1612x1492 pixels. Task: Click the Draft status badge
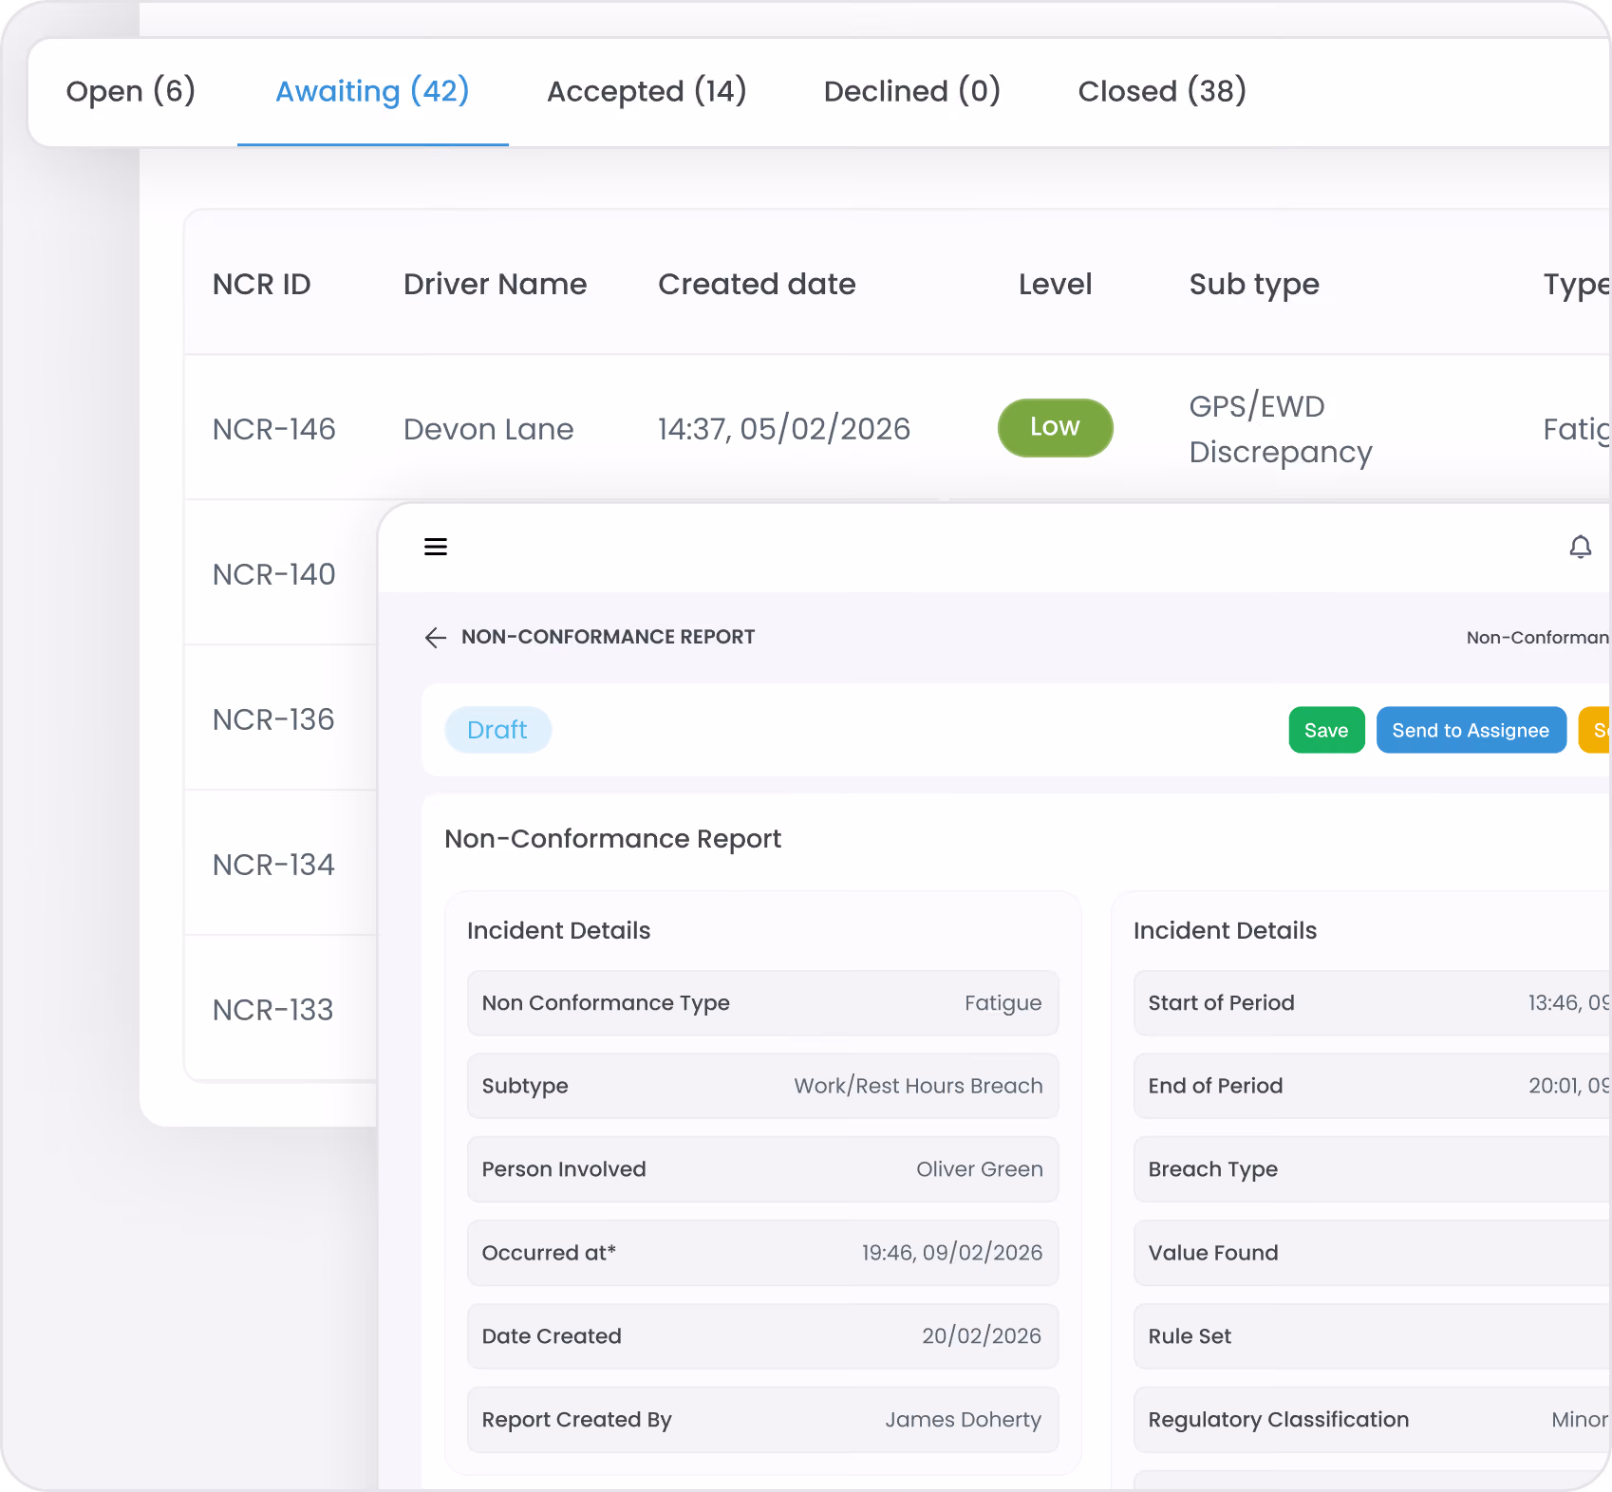tap(497, 730)
